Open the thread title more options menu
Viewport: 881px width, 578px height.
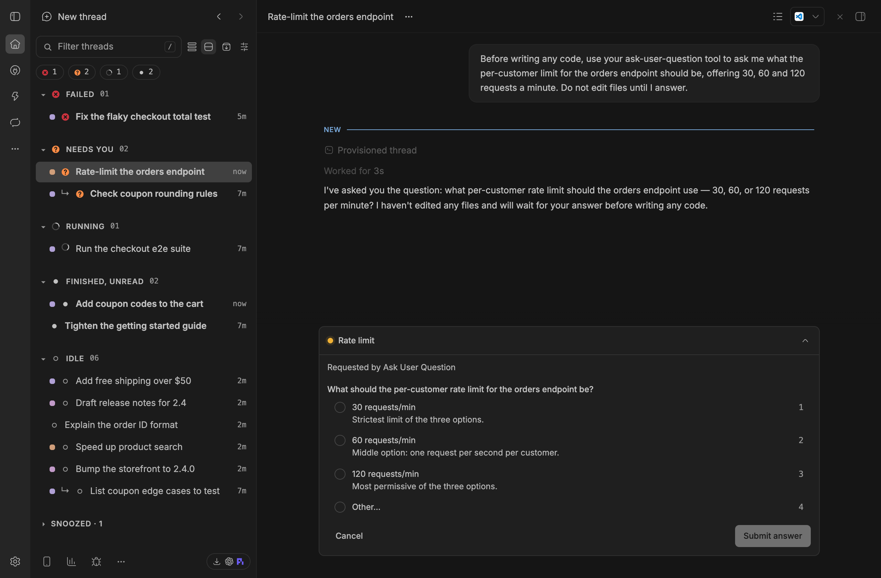[x=408, y=17]
